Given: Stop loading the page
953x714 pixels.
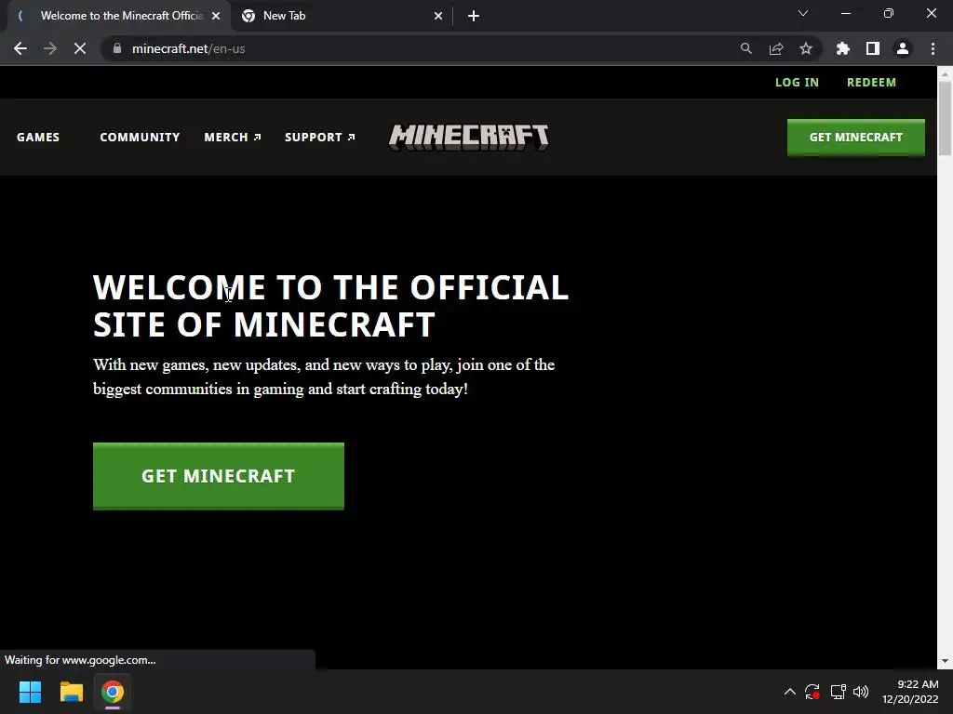Looking at the screenshot, I should tap(80, 48).
